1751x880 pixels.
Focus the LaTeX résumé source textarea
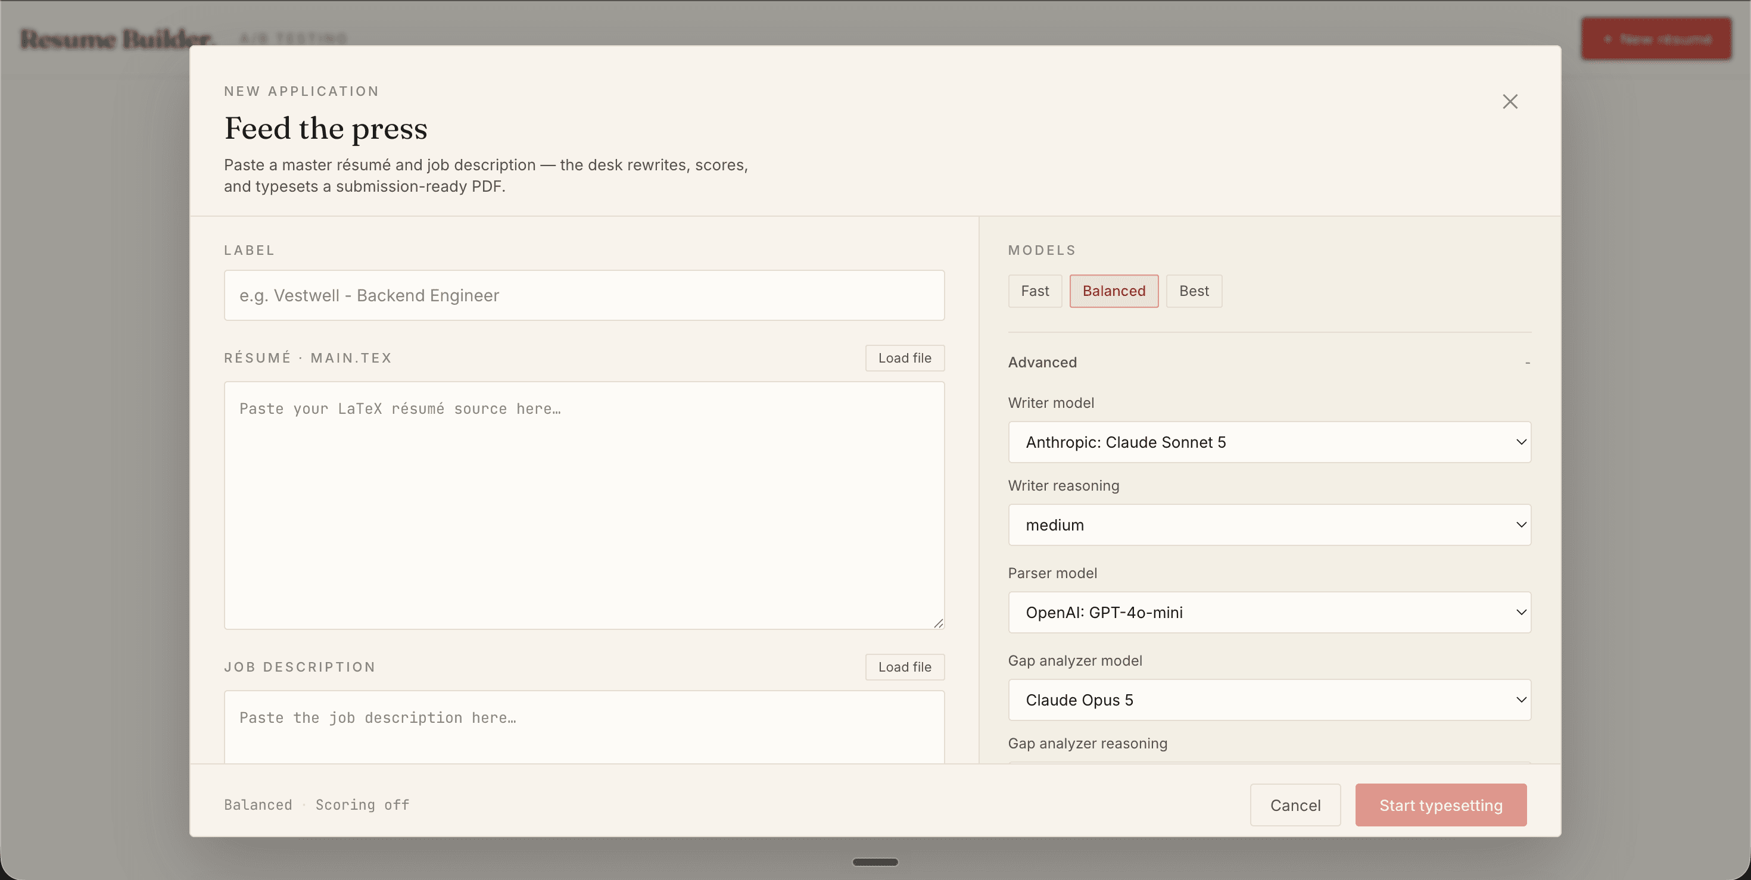584,505
